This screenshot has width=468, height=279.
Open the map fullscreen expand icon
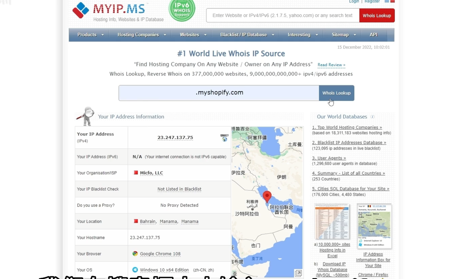coord(298,273)
